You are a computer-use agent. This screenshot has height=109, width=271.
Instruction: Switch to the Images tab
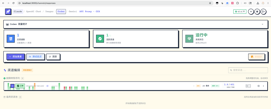coord(49,12)
